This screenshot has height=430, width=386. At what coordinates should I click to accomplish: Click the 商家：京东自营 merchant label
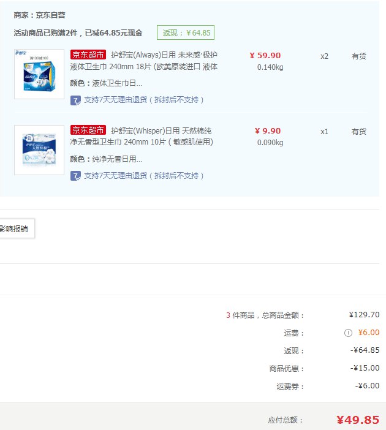[39, 15]
